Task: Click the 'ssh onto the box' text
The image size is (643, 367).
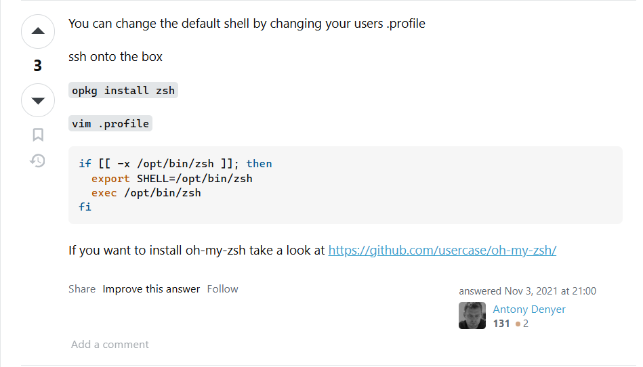Action: click(x=116, y=57)
